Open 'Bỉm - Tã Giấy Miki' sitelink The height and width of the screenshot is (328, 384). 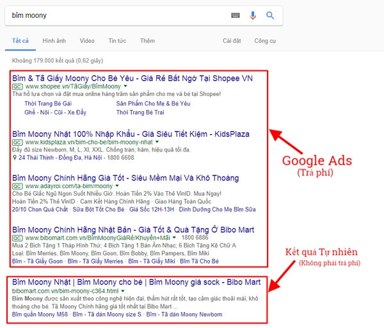click(x=152, y=262)
